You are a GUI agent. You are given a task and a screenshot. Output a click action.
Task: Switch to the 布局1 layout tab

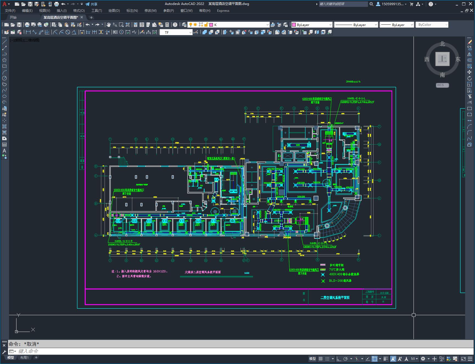pyautogui.click(x=24, y=357)
